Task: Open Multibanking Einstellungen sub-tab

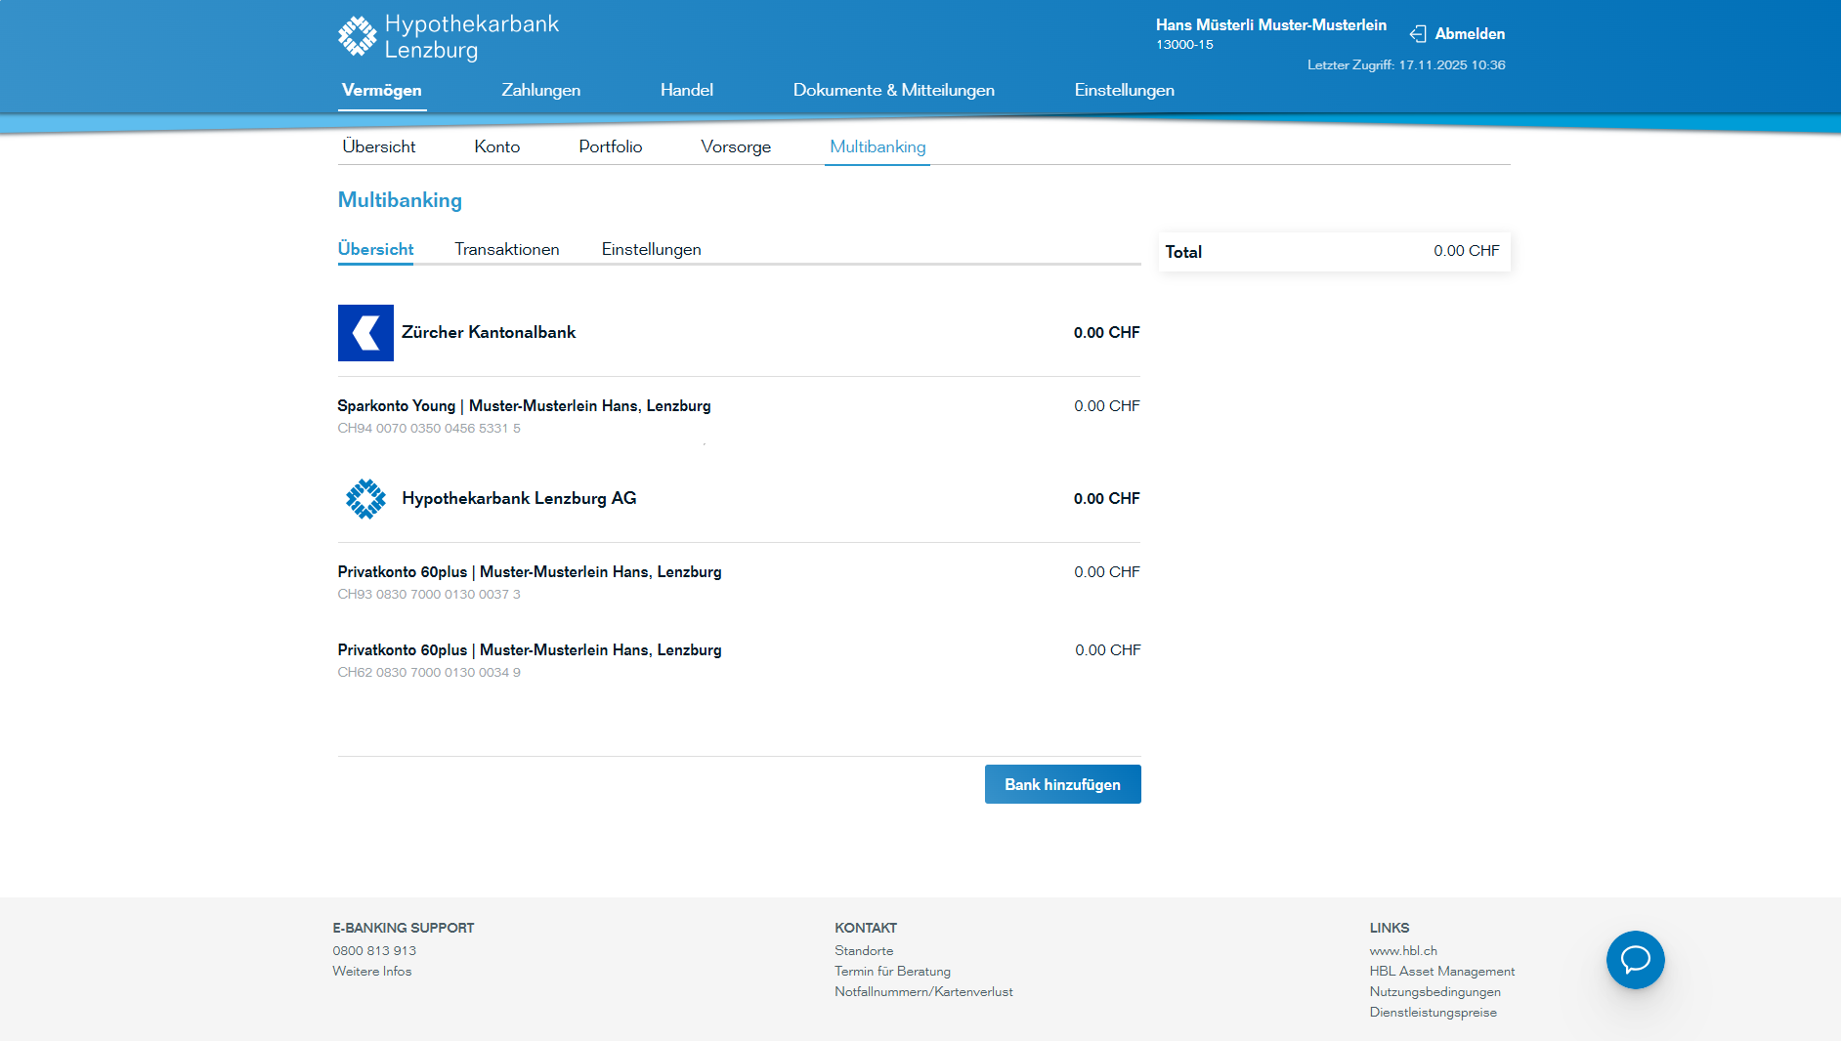Action: click(x=651, y=249)
